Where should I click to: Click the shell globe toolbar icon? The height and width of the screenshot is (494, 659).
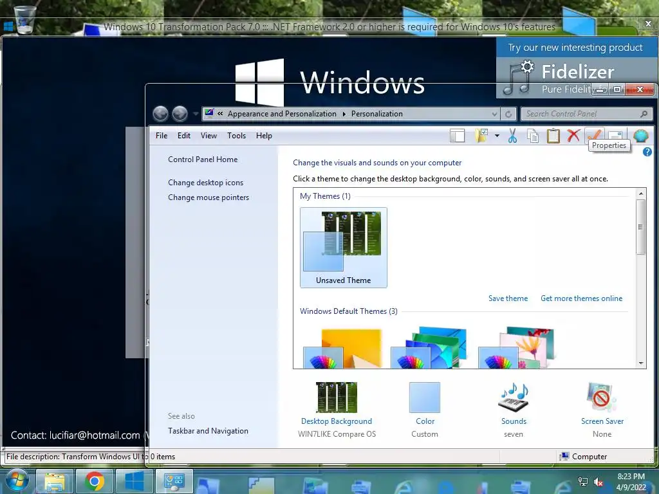(641, 136)
